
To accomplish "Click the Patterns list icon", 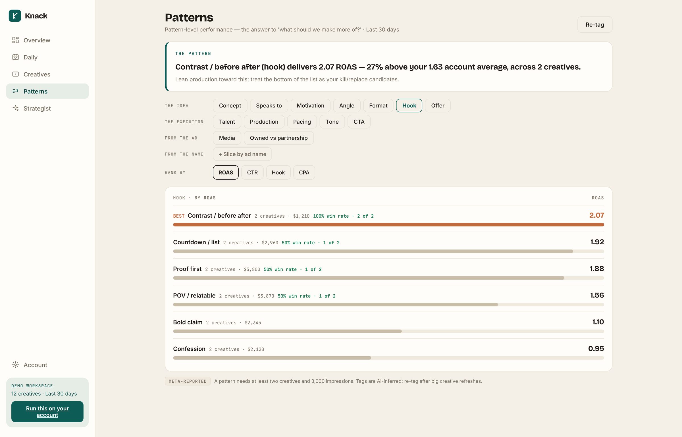I will (x=15, y=91).
